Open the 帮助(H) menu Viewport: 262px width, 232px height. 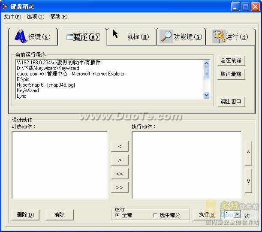pos(59,17)
